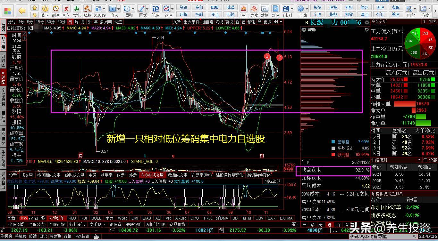Select the BOLL indicator tab

(x=96, y=218)
